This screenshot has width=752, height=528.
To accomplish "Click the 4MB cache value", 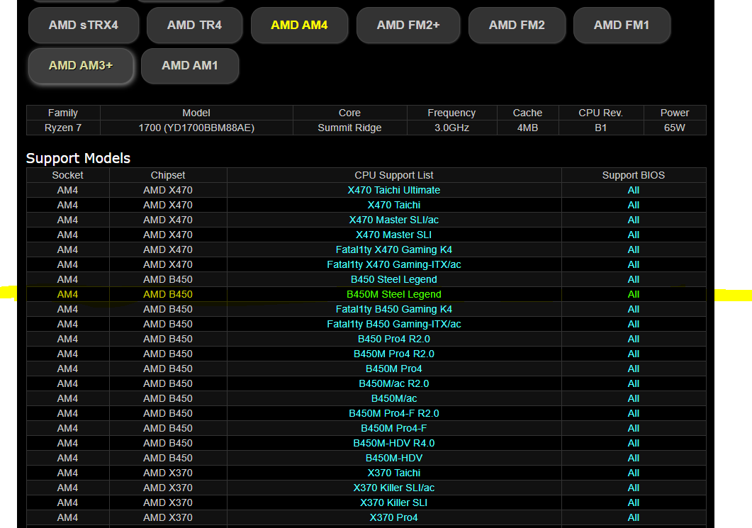I will coord(527,128).
